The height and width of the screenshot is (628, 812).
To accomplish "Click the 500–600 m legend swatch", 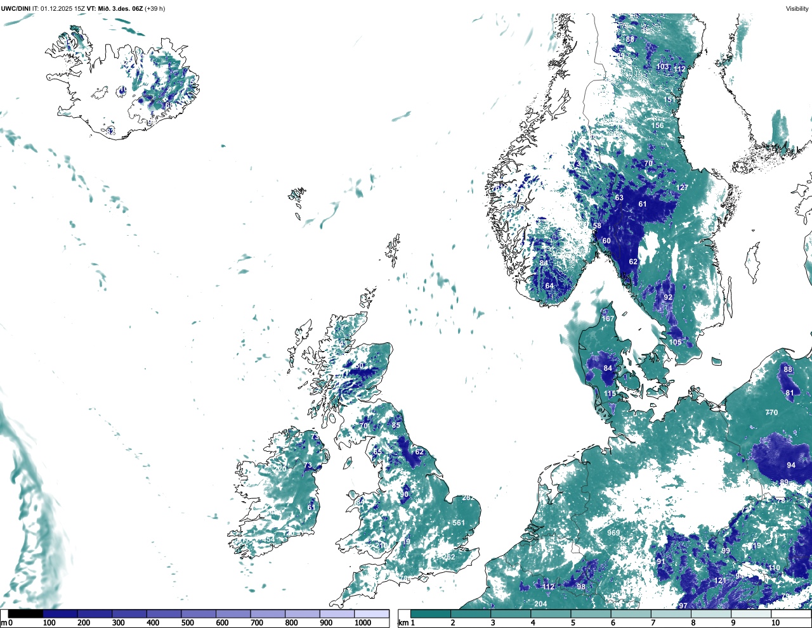I will [x=199, y=613].
